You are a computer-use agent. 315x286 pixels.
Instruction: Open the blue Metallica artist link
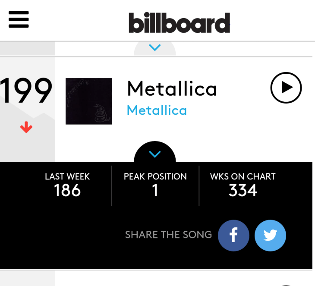tap(157, 110)
